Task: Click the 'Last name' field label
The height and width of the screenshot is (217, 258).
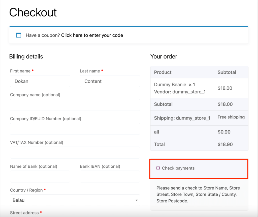Action: [x=90, y=71]
